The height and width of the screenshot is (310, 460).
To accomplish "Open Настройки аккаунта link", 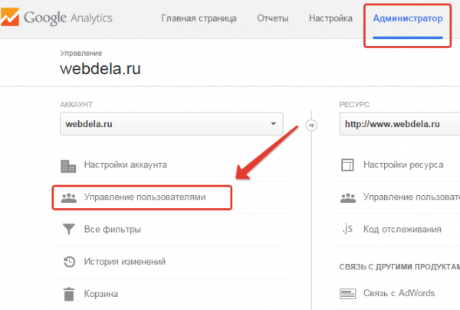I will (x=125, y=165).
